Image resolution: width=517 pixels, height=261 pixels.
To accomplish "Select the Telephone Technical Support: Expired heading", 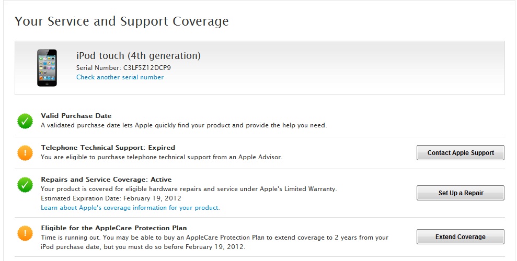I will click(108, 148).
